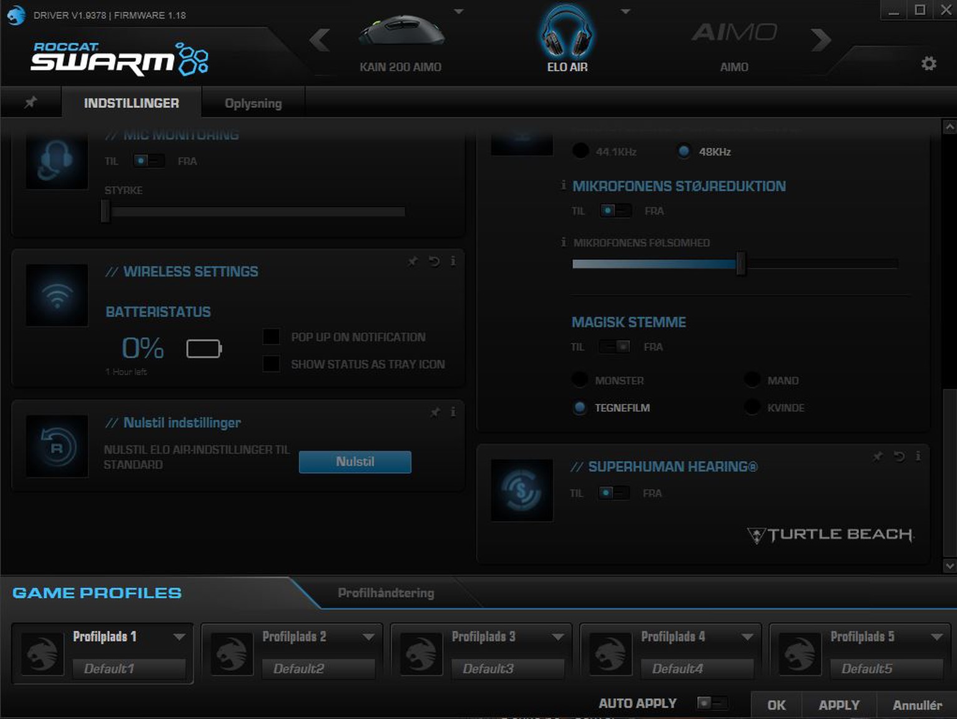Click the Roccat Swarm logo

click(x=119, y=59)
